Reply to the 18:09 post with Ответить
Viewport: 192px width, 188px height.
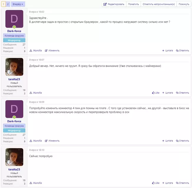(x=183, y=141)
